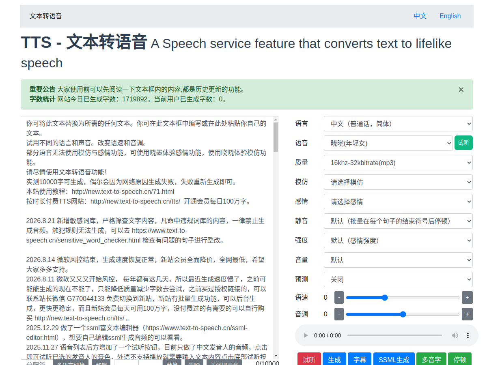Open the 强度 intensity dropdown
Viewport: 487px width, 365px height.
(398, 240)
